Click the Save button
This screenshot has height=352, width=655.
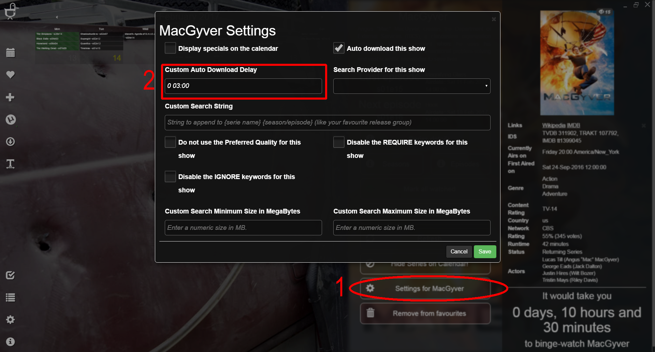[x=485, y=252]
